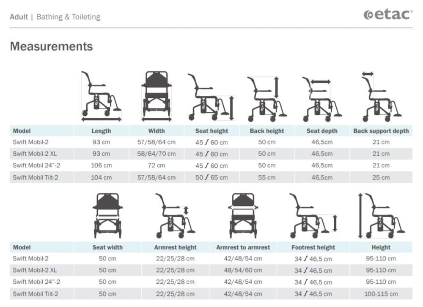The height and width of the screenshot is (307, 423).
Task: Open the Bathing & Toileting category label
Action: click(68, 17)
